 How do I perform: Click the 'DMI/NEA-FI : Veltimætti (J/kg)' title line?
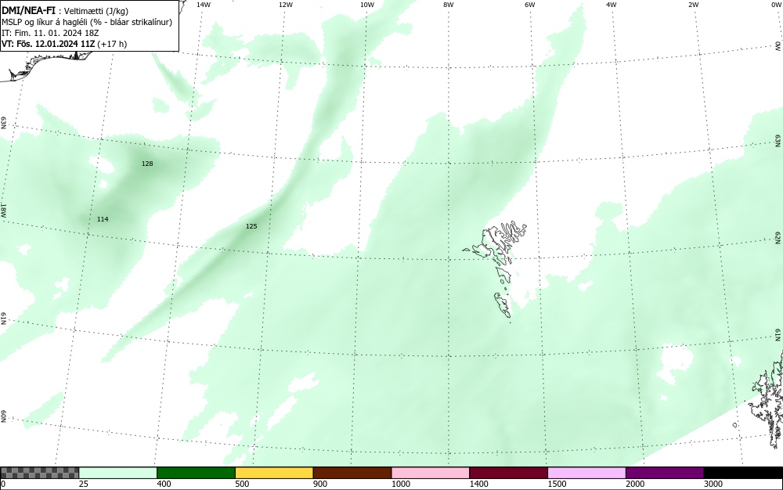65,11
